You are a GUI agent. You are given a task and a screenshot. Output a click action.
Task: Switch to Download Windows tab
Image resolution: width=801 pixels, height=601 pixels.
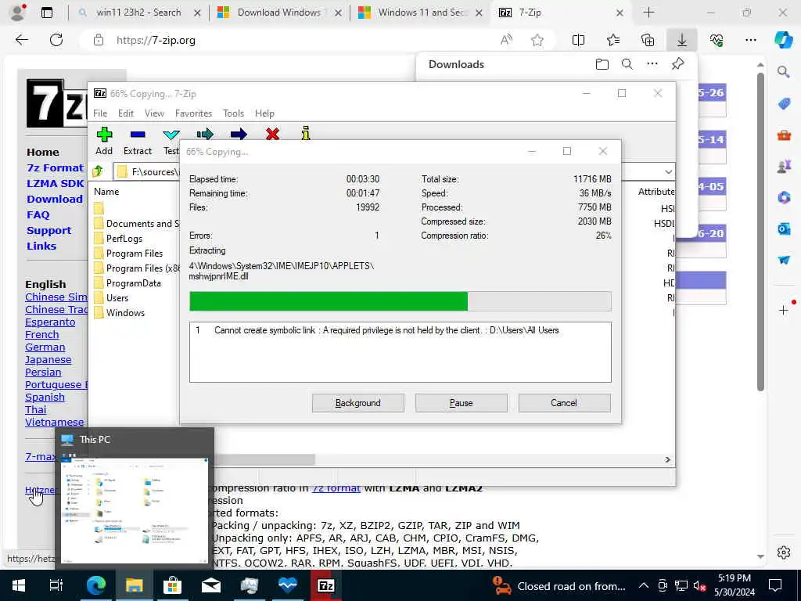pos(279,13)
